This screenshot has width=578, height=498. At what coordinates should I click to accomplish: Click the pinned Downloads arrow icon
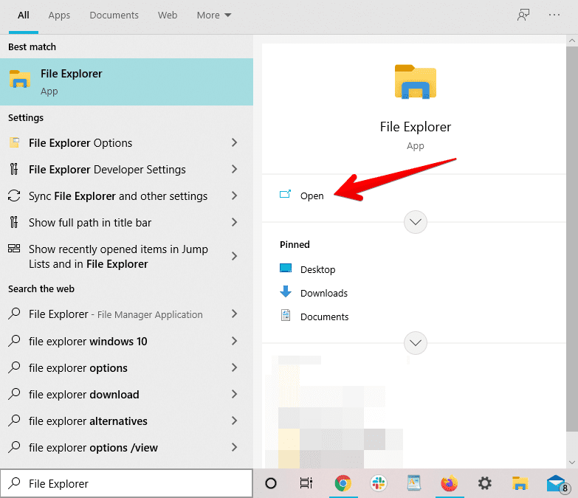click(x=286, y=291)
